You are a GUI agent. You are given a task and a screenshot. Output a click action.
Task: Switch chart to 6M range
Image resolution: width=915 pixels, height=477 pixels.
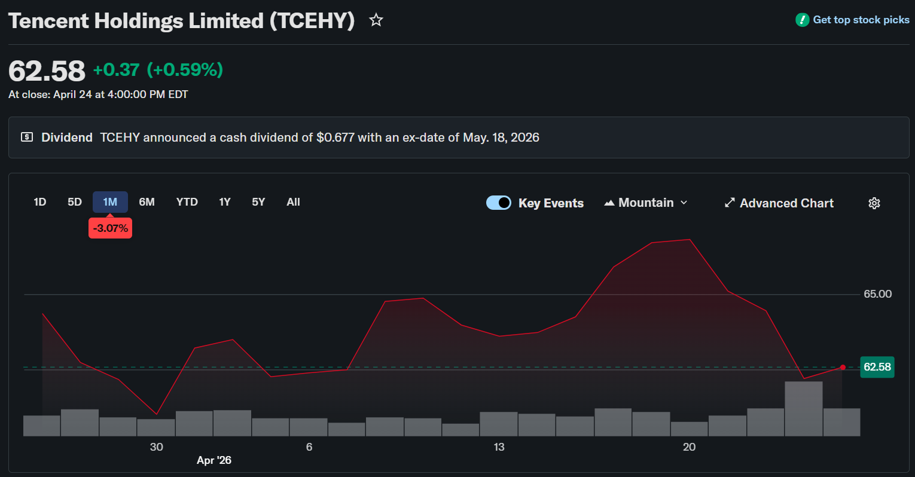[x=147, y=202]
